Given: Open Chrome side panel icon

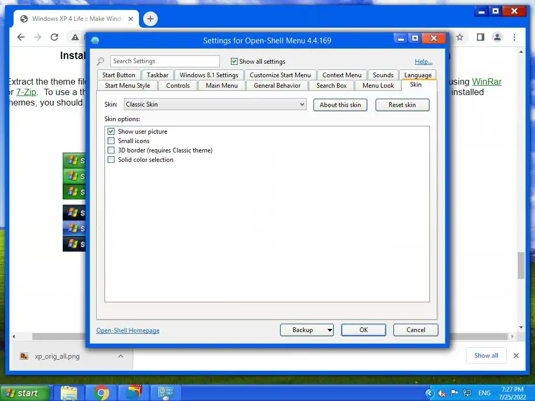Looking at the screenshot, I should [x=481, y=37].
